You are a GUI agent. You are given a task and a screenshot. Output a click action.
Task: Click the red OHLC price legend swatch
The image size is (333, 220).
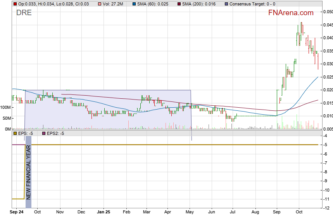(15, 4)
